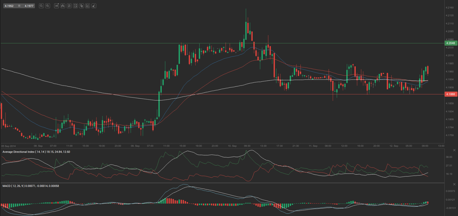This screenshot has height=216, width=458.
Task: Click the duplicate chart icon
Action: coord(82,6)
